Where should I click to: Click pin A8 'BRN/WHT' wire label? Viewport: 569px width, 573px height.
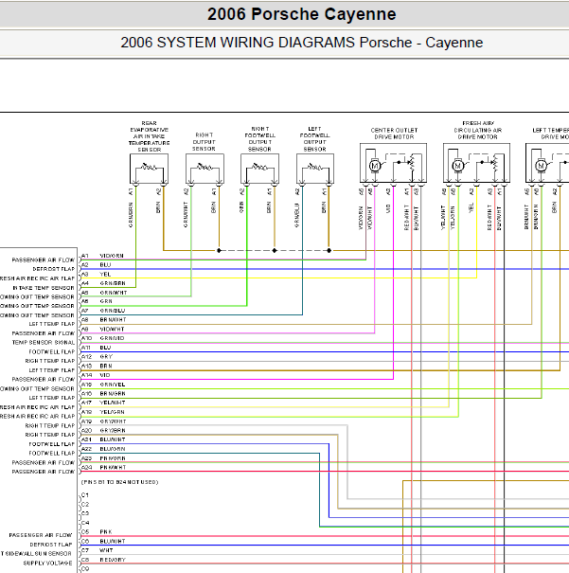[113, 320]
